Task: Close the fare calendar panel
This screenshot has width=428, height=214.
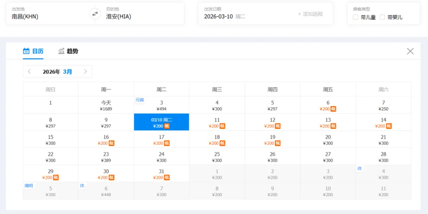Action: (x=410, y=51)
